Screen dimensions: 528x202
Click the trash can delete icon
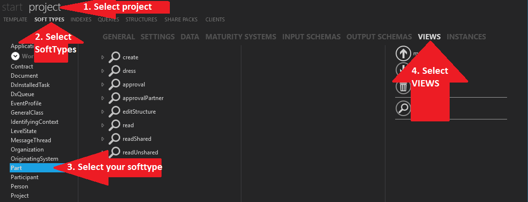point(402,87)
